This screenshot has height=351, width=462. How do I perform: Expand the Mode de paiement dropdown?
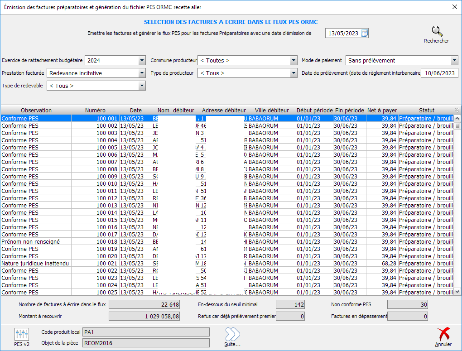pos(454,61)
